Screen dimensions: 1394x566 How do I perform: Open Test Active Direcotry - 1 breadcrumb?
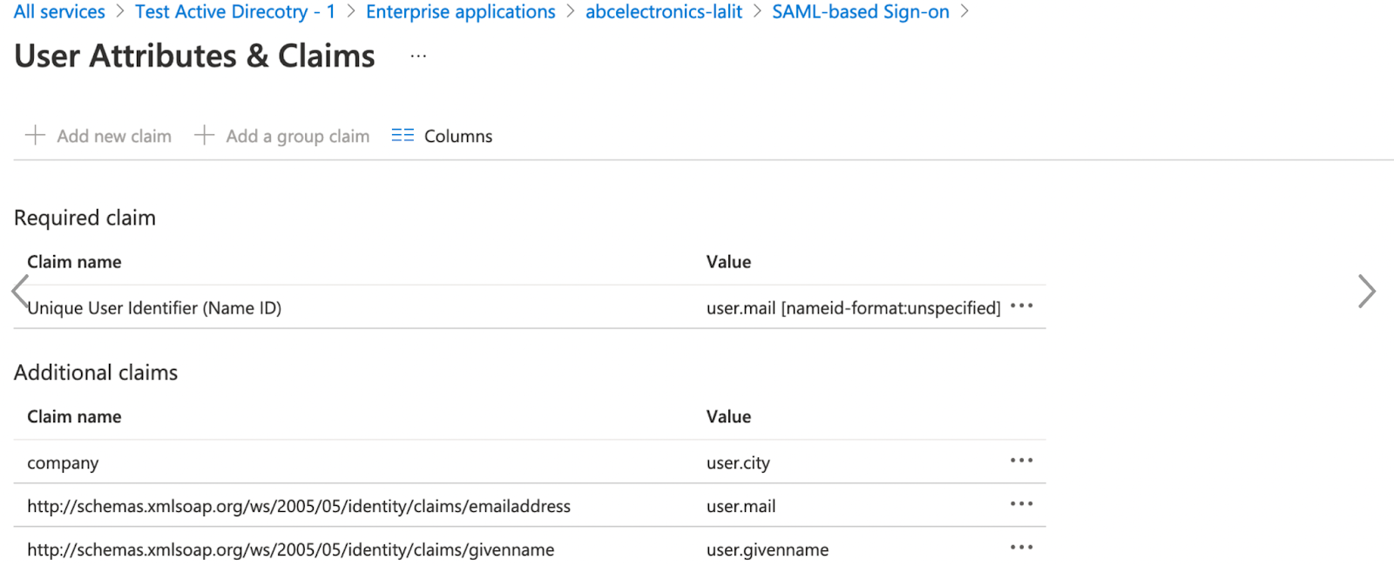[235, 12]
